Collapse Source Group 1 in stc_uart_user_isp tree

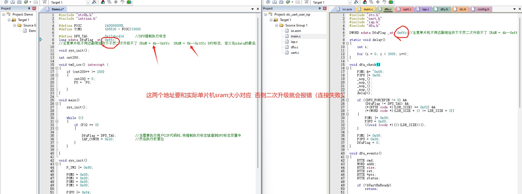(x=276, y=25)
